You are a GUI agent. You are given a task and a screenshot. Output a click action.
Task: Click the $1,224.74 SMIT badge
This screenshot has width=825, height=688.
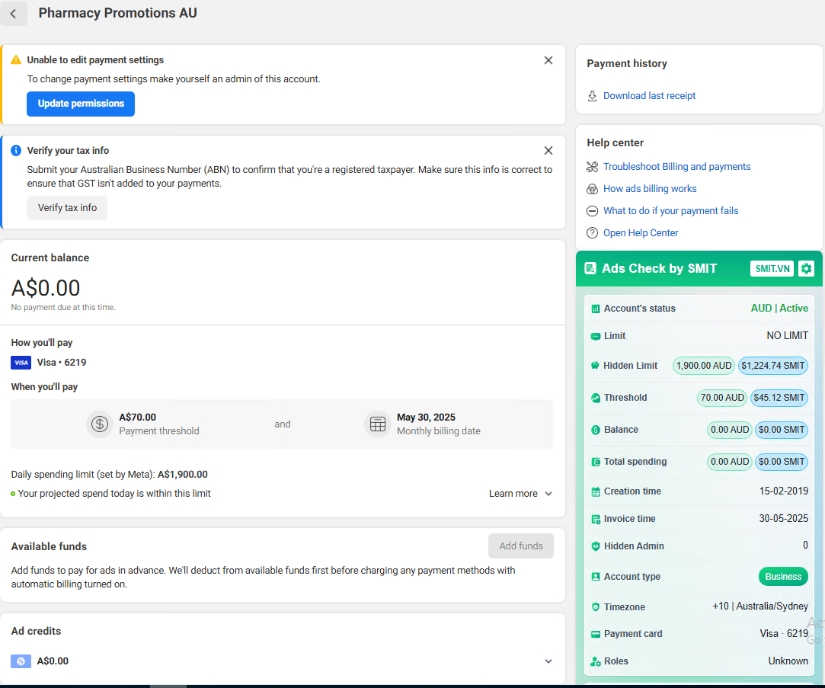click(773, 366)
